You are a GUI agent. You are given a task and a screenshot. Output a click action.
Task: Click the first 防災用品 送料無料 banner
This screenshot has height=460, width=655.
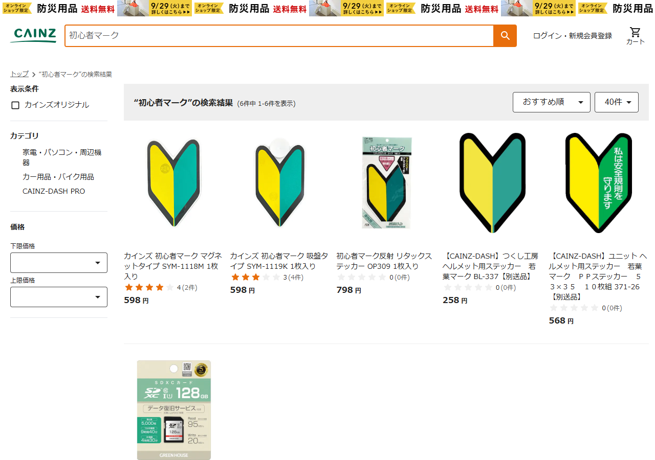click(x=58, y=8)
